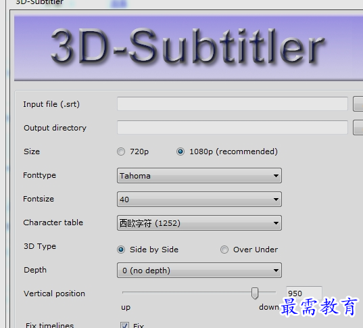Click the 'Fontsize' label
The height and width of the screenshot is (328, 363).
tap(39, 199)
